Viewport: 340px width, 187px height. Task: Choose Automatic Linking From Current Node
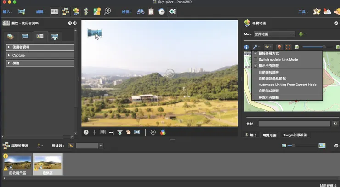pos(287,85)
